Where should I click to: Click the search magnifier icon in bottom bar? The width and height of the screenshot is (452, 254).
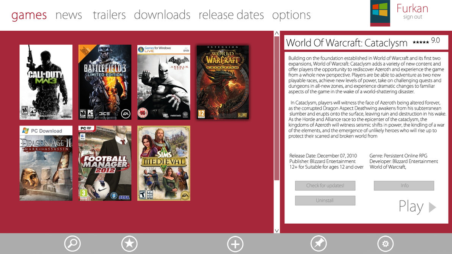click(x=72, y=244)
